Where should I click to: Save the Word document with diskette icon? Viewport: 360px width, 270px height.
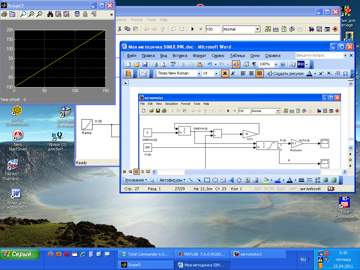point(144,64)
